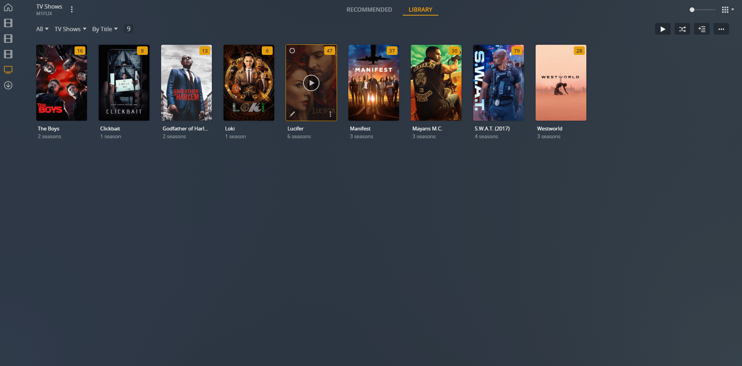Open Lucifer poster more options dots
Screen dimensions: 742x366
click(330, 114)
